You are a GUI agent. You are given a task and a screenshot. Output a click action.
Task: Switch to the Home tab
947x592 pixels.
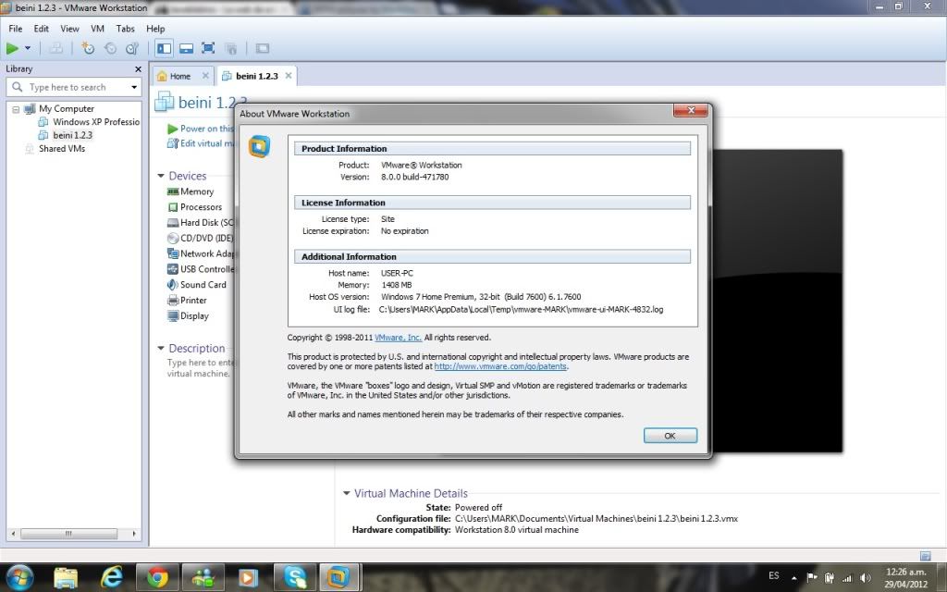[180, 76]
